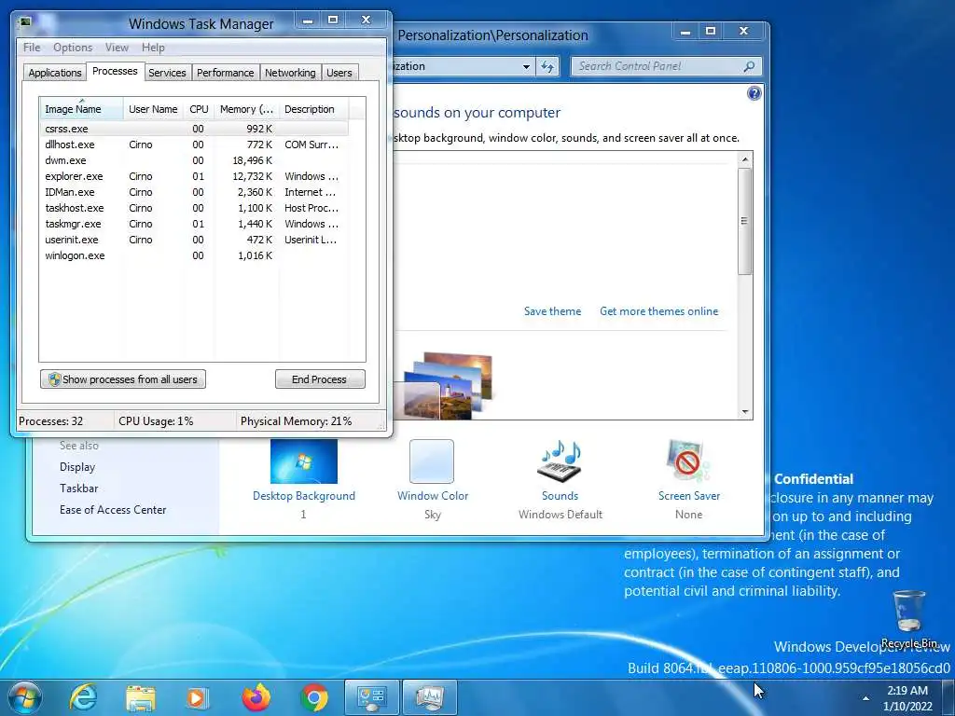Expand the address bar history dropdown

click(526, 66)
